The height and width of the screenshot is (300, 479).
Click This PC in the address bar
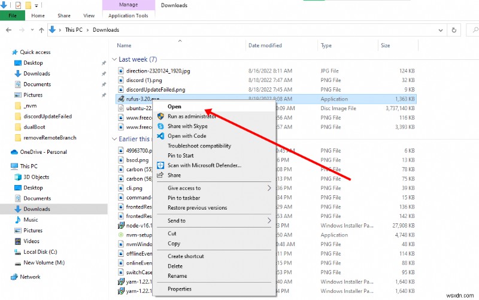74,30
